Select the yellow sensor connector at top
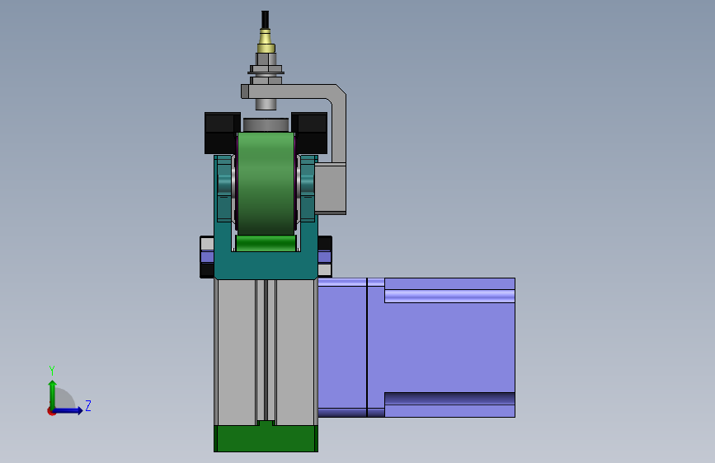Image resolution: width=715 pixels, height=463 pixels. tap(266, 41)
